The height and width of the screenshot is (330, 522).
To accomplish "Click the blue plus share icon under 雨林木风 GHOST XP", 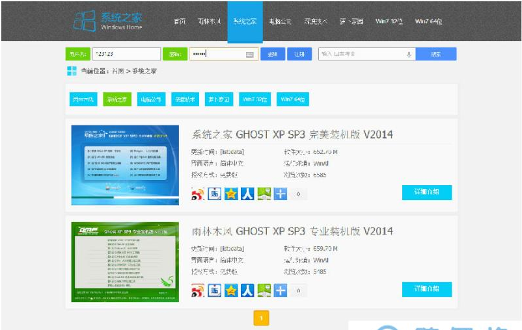I will tap(281, 290).
